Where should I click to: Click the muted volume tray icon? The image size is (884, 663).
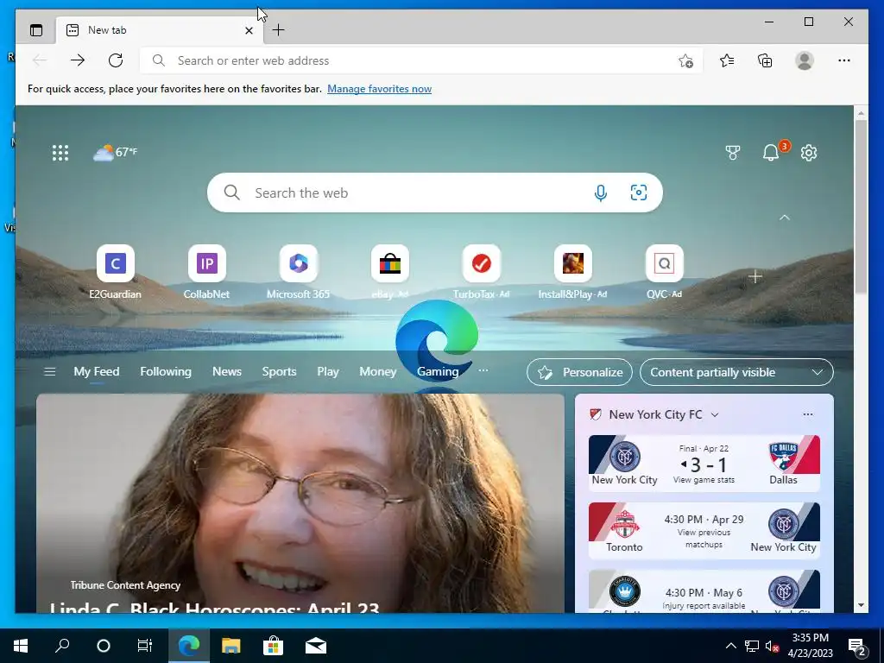pos(772,646)
